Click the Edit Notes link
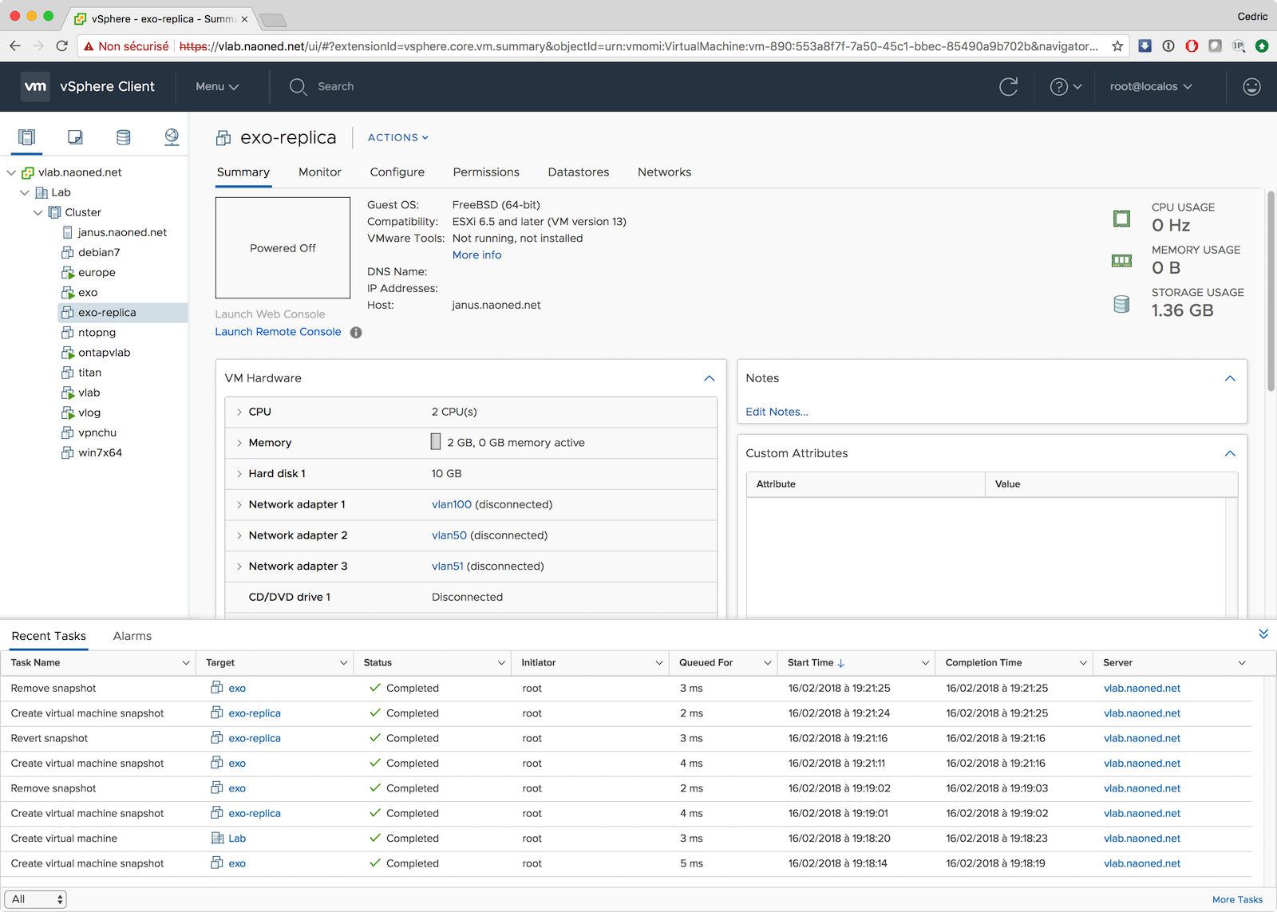The width and height of the screenshot is (1277, 912). point(776,413)
